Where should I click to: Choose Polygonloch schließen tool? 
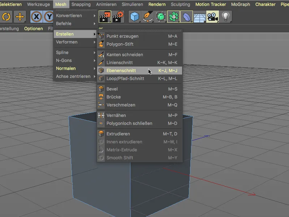click(139, 123)
